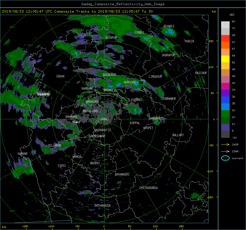Click the magenta 39 dBZ color swatch
246x230 pixels.
click(x=225, y=86)
